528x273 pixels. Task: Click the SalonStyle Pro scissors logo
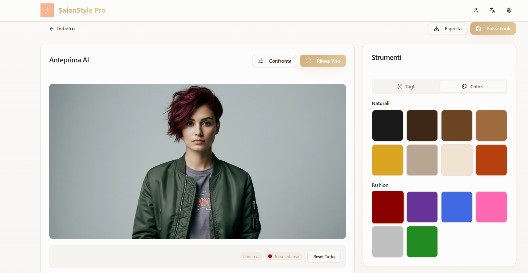point(47,10)
